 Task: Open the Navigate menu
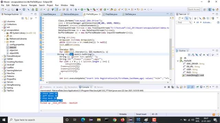[x=33, y=5]
